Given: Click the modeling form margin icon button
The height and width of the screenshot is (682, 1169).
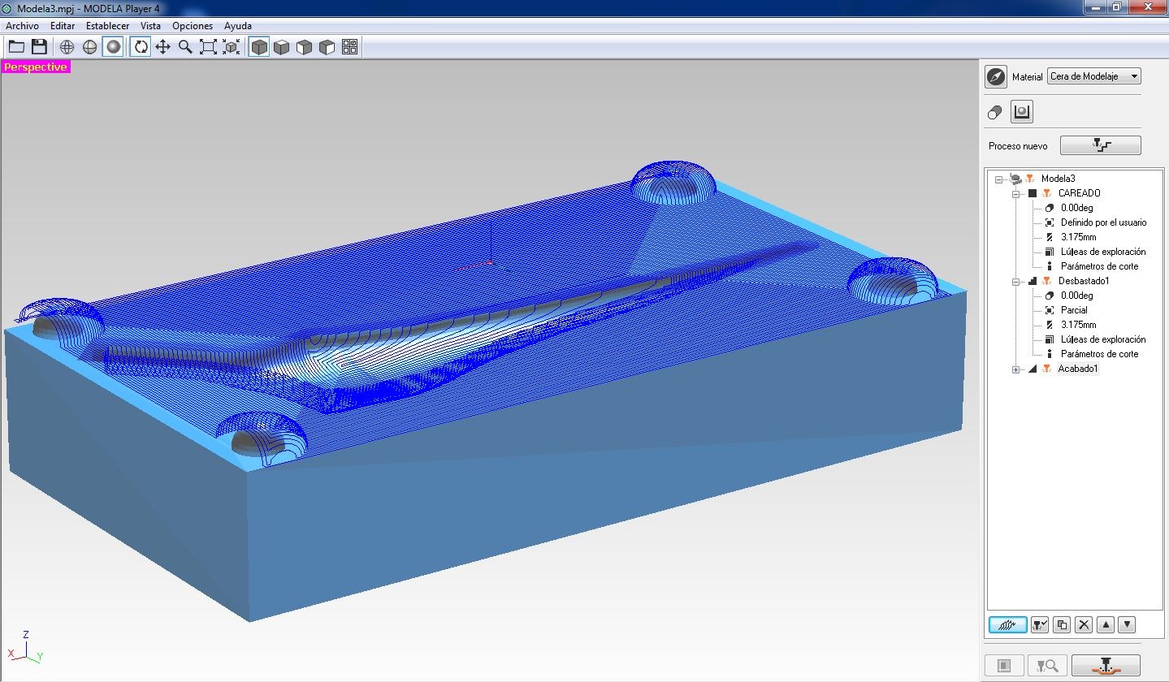Looking at the screenshot, I should tap(1022, 112).
